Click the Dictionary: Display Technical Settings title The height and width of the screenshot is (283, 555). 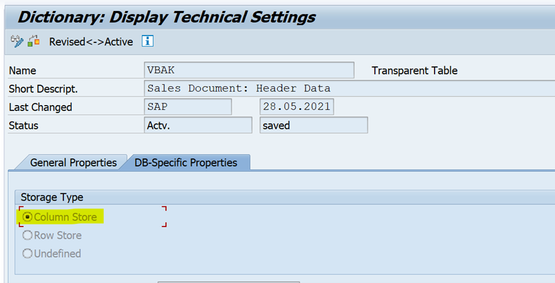(x=167, y=17)
